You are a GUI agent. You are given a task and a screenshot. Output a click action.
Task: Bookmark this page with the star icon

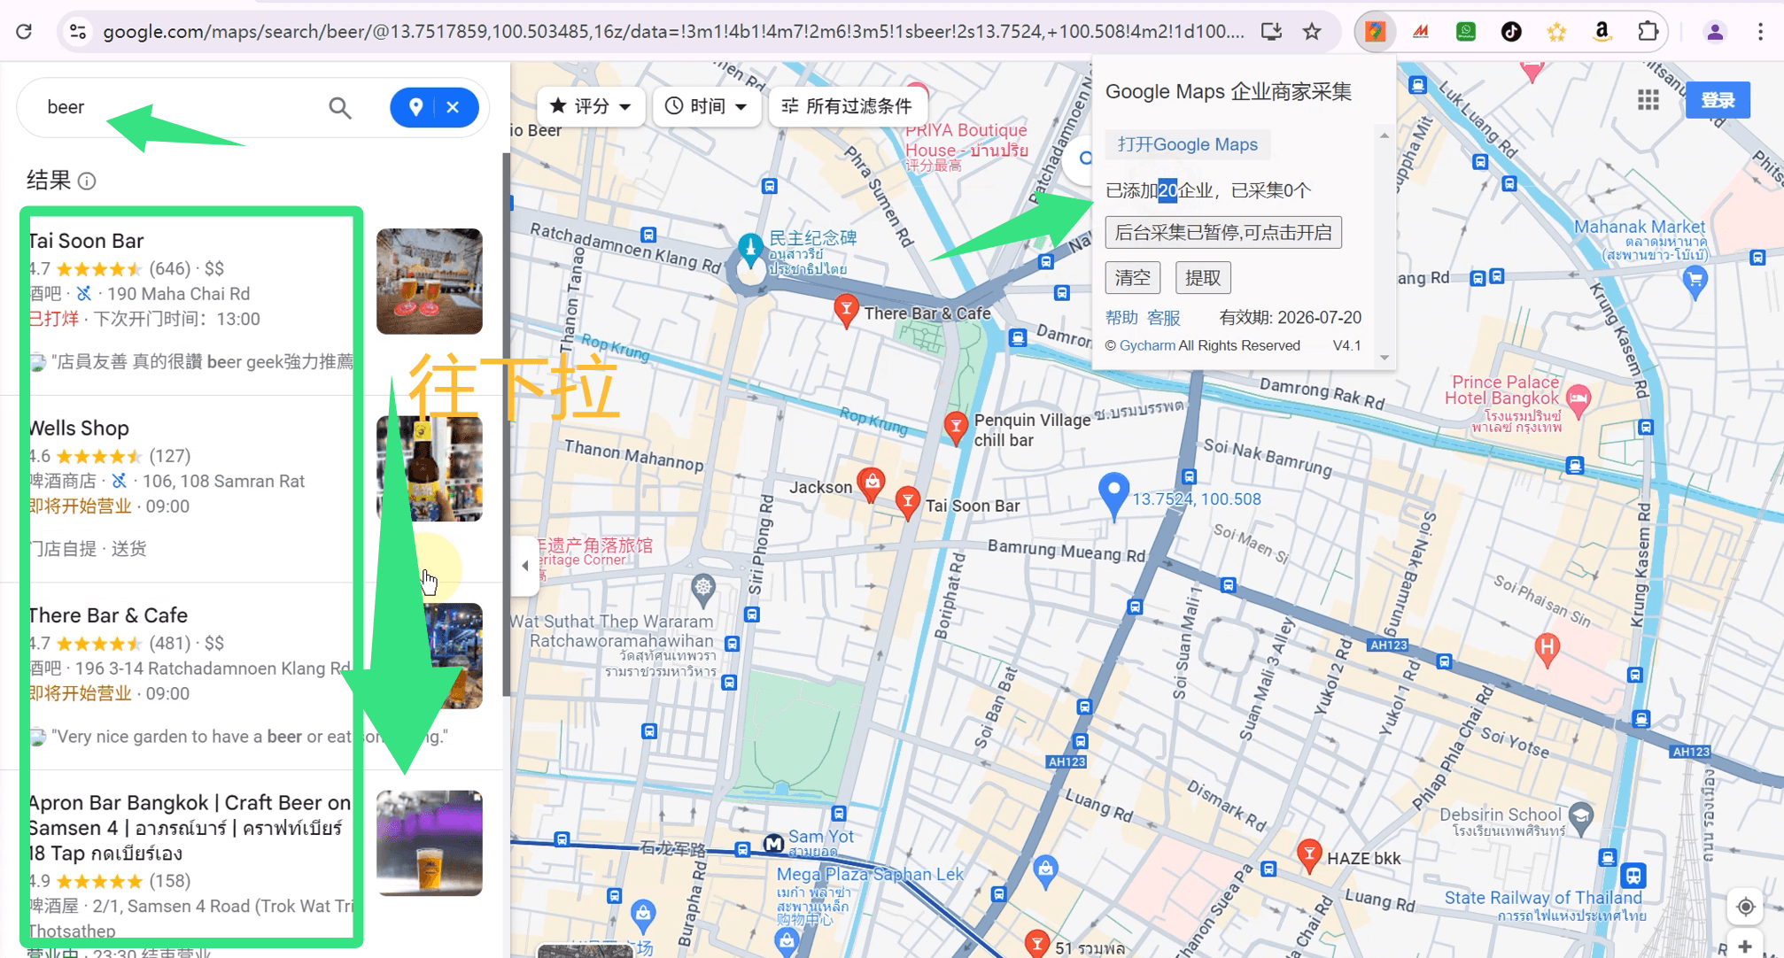(1312, 31)
